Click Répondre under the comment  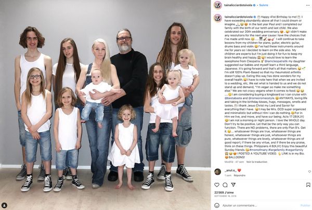240,175
